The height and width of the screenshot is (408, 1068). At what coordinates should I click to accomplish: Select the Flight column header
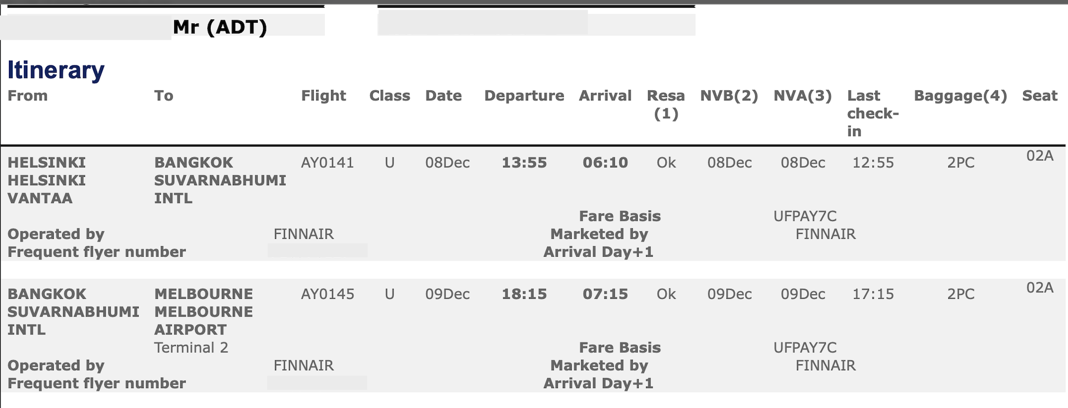323,96
